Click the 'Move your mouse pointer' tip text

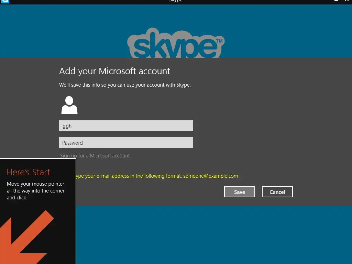pos(36,190)
